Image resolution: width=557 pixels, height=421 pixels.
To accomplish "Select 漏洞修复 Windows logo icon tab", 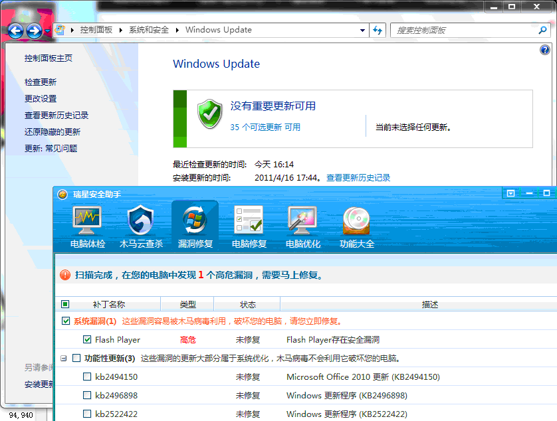I will point(195,227).
